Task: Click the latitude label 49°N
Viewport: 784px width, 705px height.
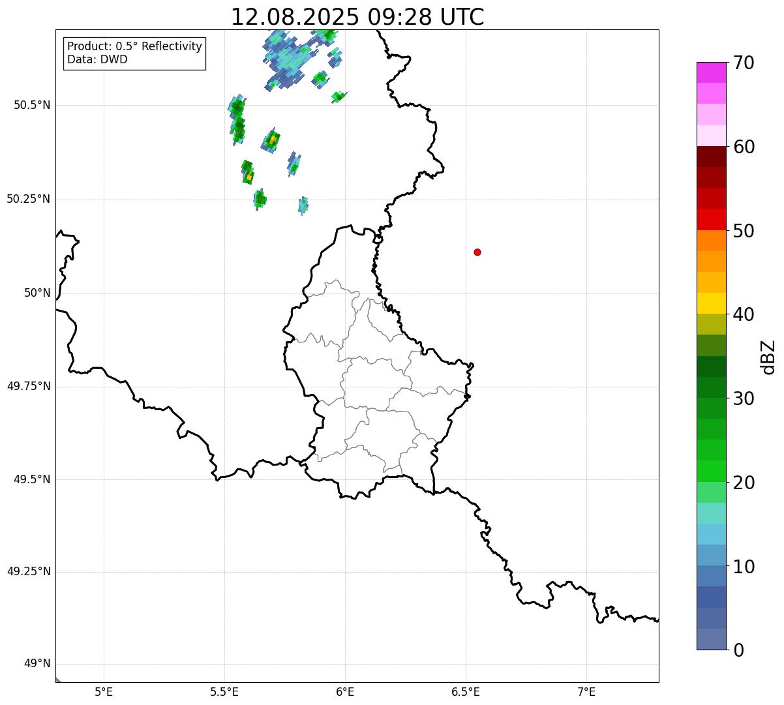Action: coord(37,664)
